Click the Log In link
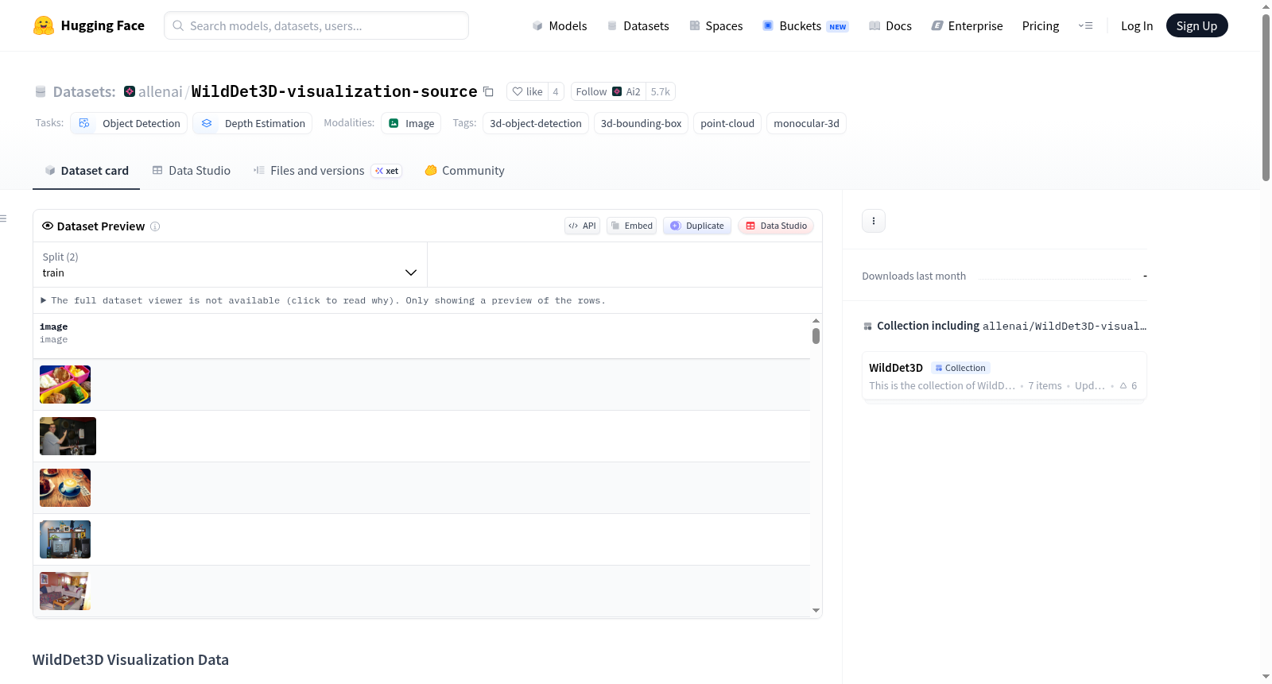Image resolution: width=1272 pixels, height=684 pixels. [1137, 26]
